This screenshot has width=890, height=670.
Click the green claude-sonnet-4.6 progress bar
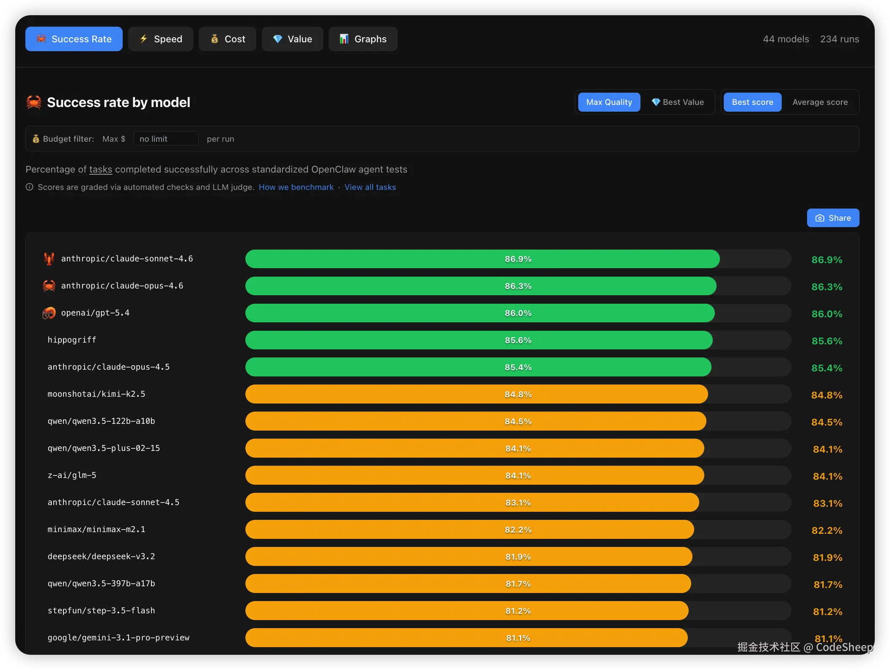[482, 259]
